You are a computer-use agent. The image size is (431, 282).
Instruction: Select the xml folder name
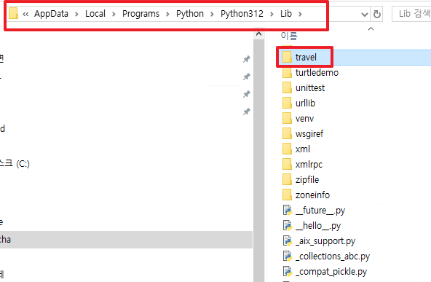(x=303, y=149)
